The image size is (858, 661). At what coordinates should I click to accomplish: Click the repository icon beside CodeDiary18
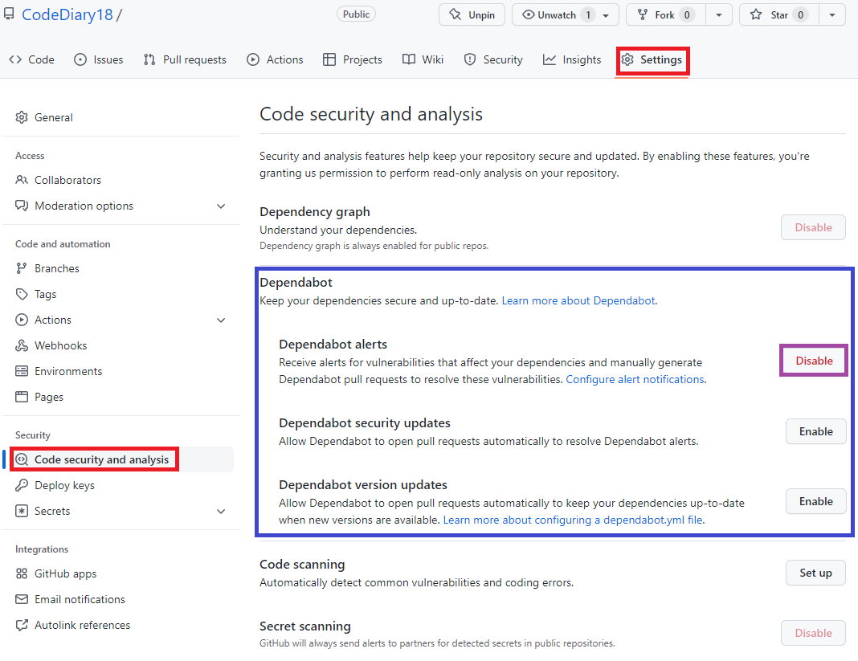[8, 14]
